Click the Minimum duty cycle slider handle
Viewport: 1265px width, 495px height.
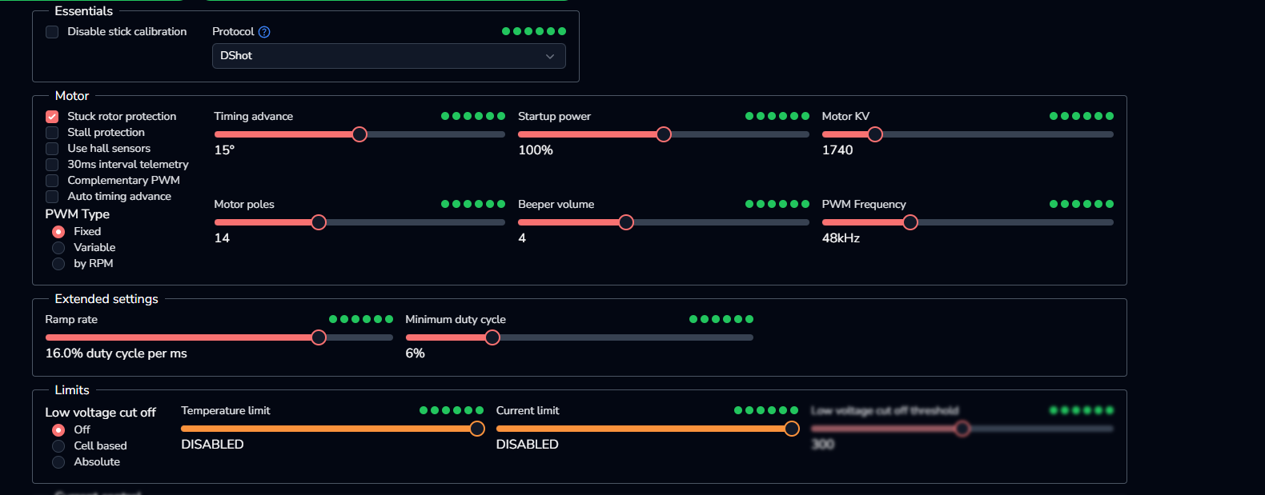(492, 337)
